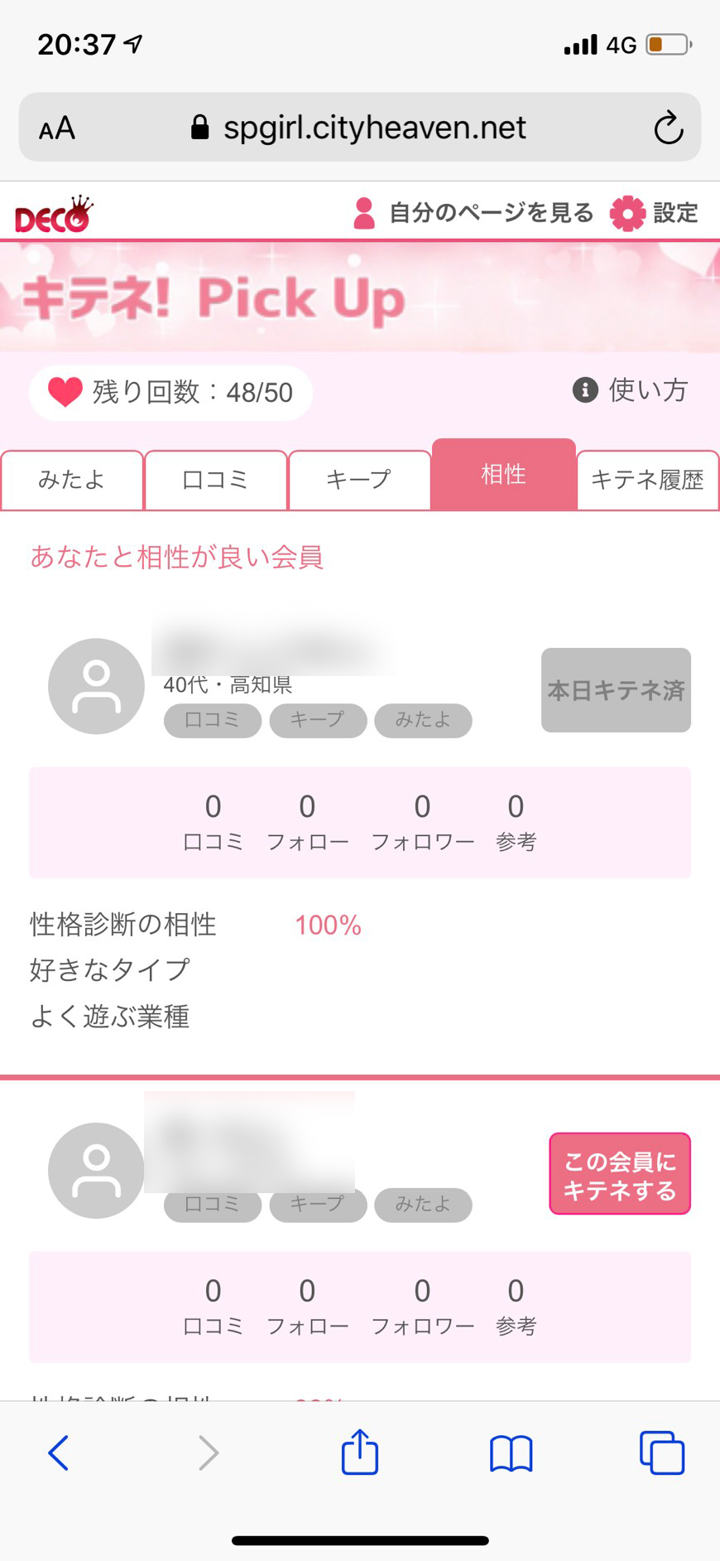Tap the 残り回数 48/50 heart counter
This screenshot has height=1561, width=720.
(170, 392)
